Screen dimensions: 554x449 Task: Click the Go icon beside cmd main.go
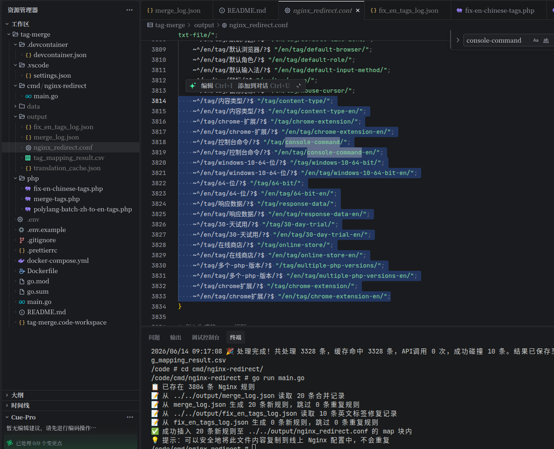pos(28,96)
